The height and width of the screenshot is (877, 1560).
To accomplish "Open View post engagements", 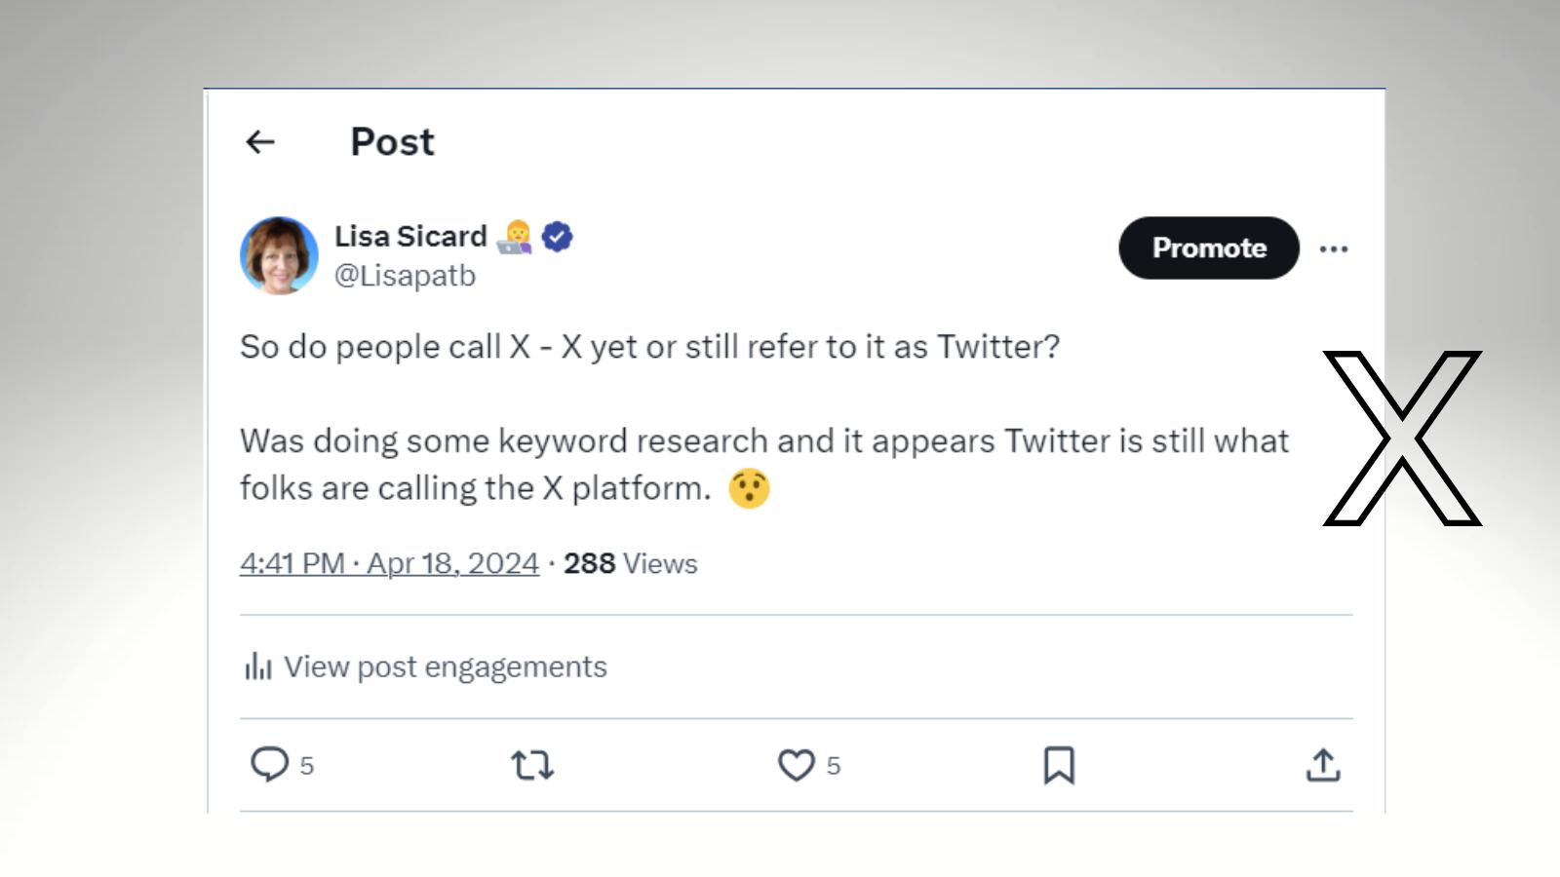I will click(444, 667).
